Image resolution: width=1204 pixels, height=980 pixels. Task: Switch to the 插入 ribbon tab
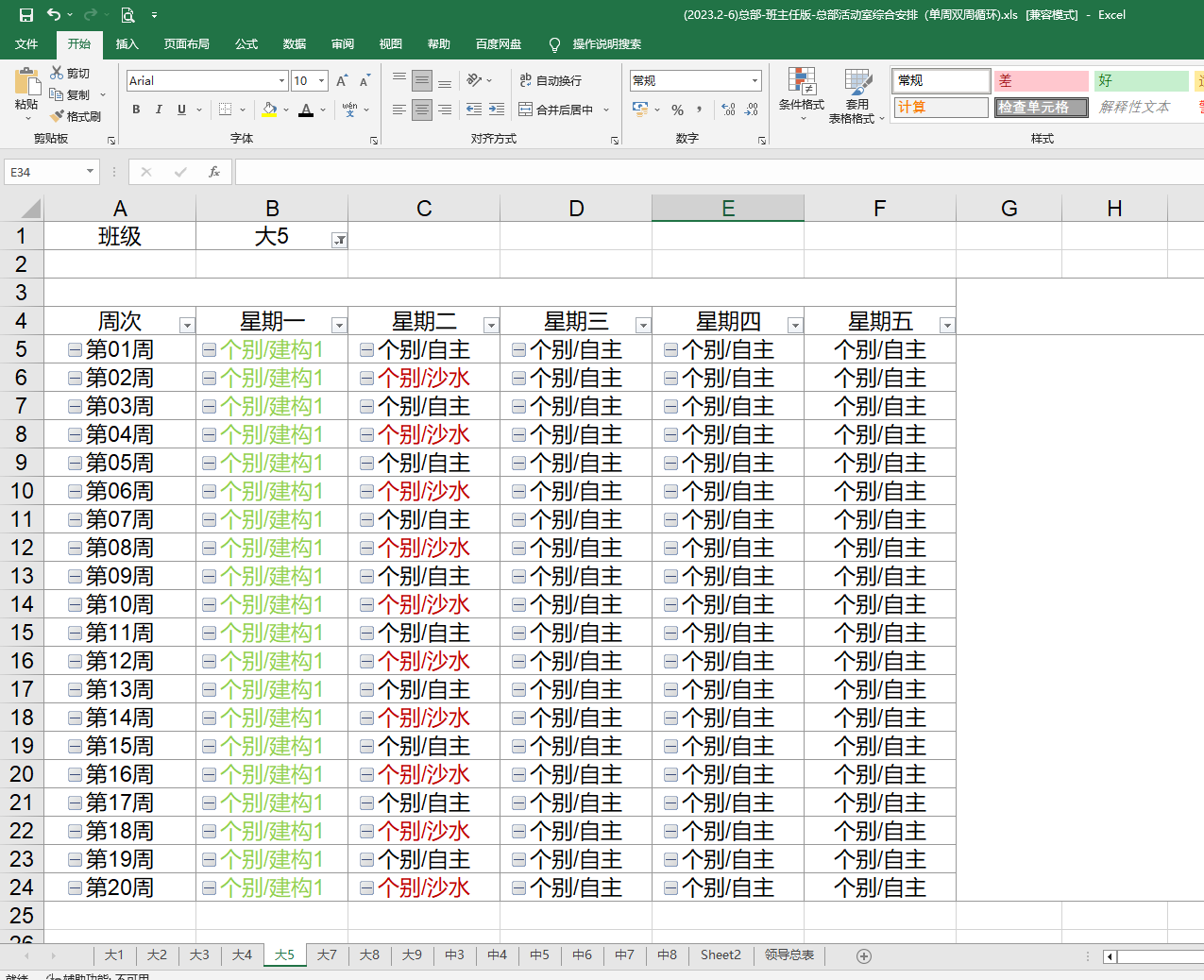[127, 44]
